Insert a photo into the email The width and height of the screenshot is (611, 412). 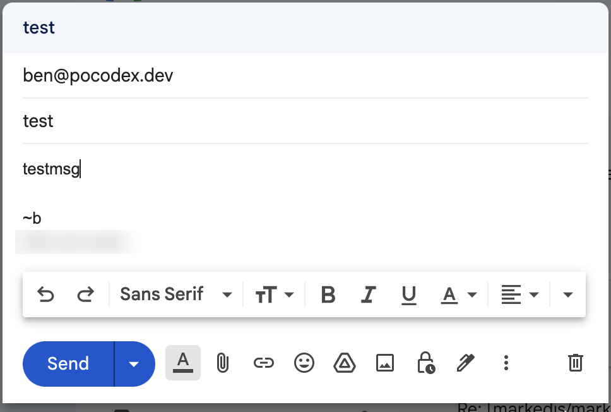pyautogui.click(x=385, y=363)
